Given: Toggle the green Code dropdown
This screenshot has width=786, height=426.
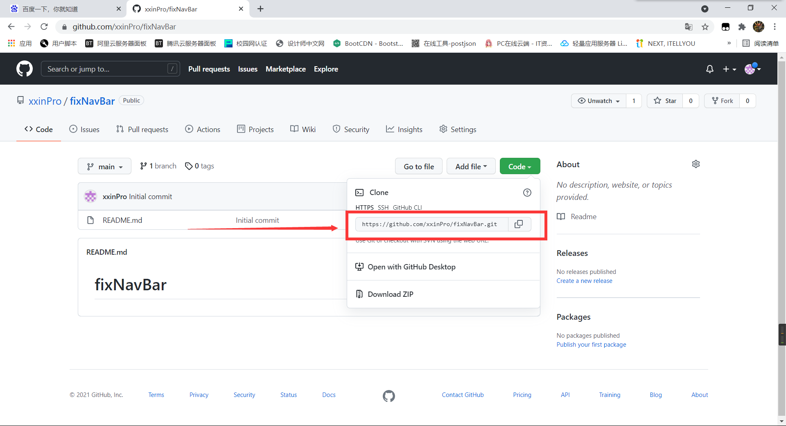Looking at the screenshot, I should click(520, 166).
